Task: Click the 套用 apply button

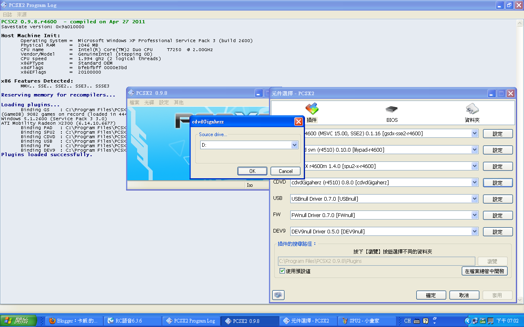Action: 497,295
